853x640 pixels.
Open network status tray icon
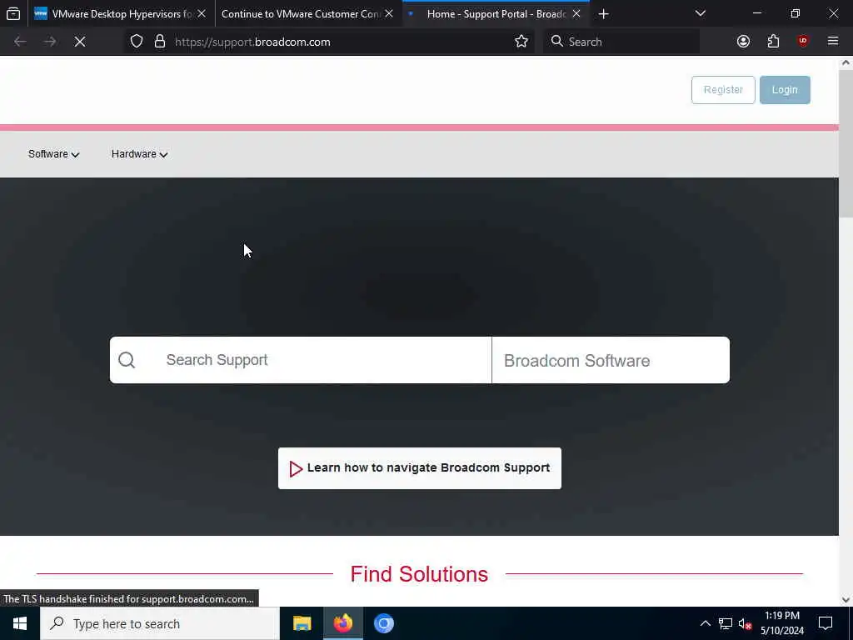726,623
